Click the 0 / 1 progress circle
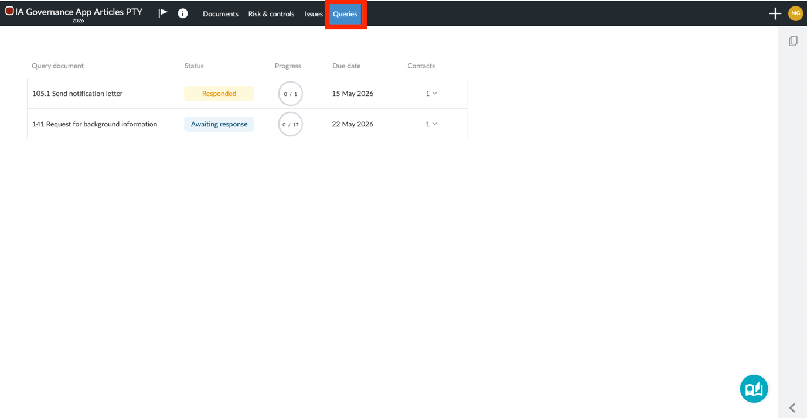Screen dimensions: 807x418 (x=291, y=94)
